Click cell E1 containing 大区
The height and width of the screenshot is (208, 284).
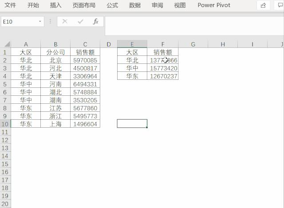[132, 52]
